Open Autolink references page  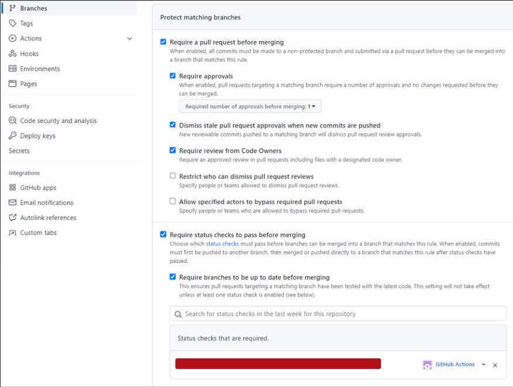[48, 218]
